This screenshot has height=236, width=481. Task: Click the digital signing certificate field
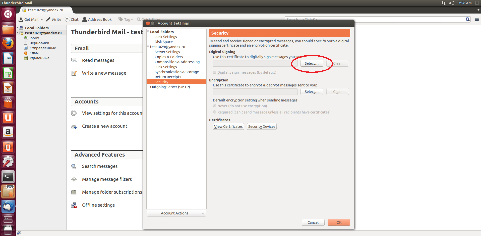[255, 63]
